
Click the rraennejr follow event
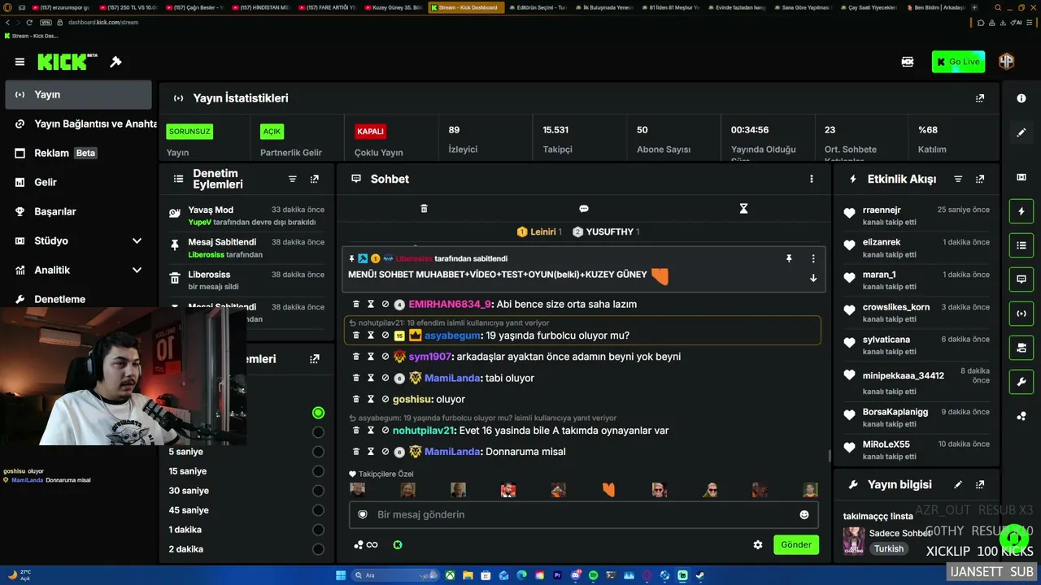pyautogui.click(x=917, y=215)
